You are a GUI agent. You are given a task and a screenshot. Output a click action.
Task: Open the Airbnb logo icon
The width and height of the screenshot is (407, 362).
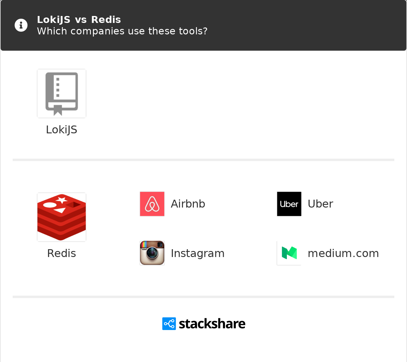(x=152, y=204)
